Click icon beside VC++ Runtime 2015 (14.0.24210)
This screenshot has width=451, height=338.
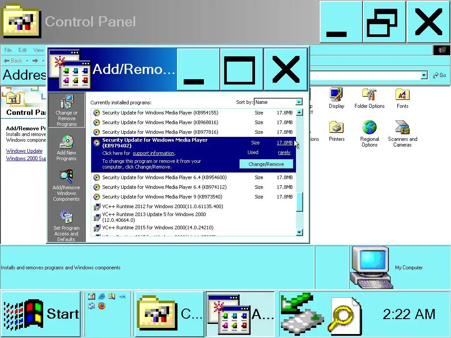96,228
